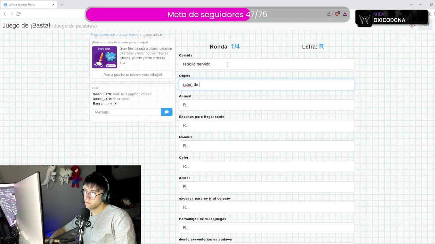The height and width of the screenshot is (244, 435).
Task: Click the 'Ronda: 1/4' round indicator
Action: pos(225,46)
